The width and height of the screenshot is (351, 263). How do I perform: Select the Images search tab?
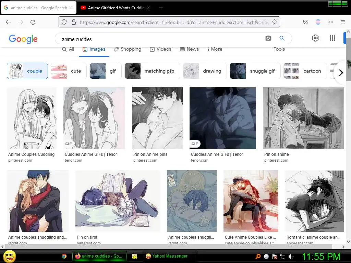[94, 49]
